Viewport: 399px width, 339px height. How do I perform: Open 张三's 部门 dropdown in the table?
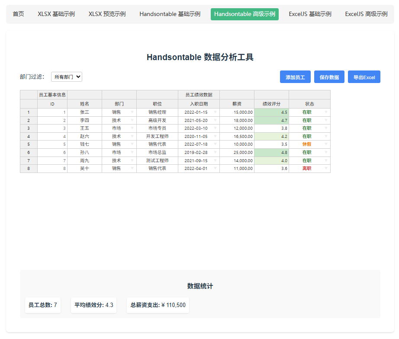(x=132, y=112)
